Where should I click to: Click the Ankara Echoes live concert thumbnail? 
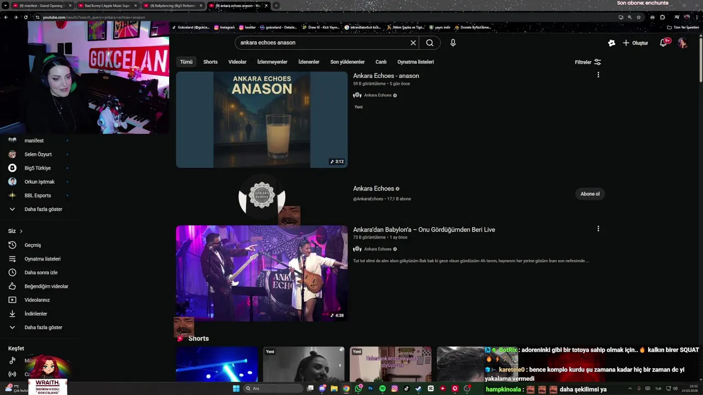262,273
